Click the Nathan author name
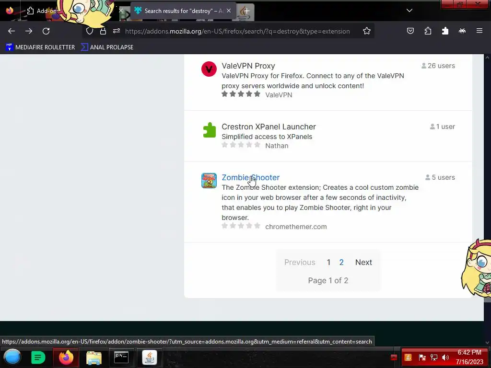The image size is (491, 368). (277, 146)
